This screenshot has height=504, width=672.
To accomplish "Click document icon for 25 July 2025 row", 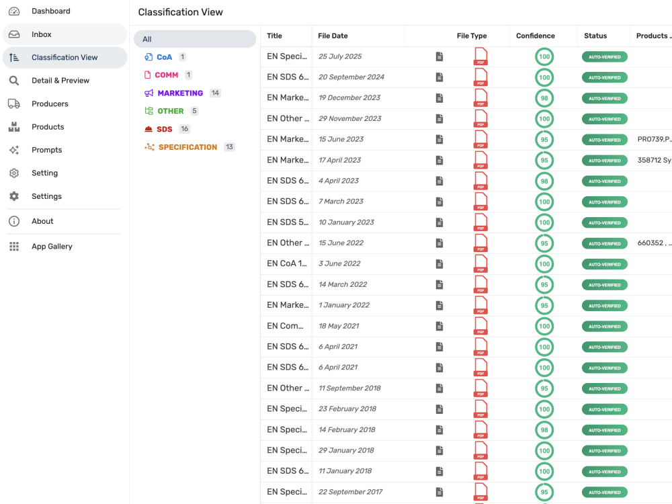I will pos(439,56).
